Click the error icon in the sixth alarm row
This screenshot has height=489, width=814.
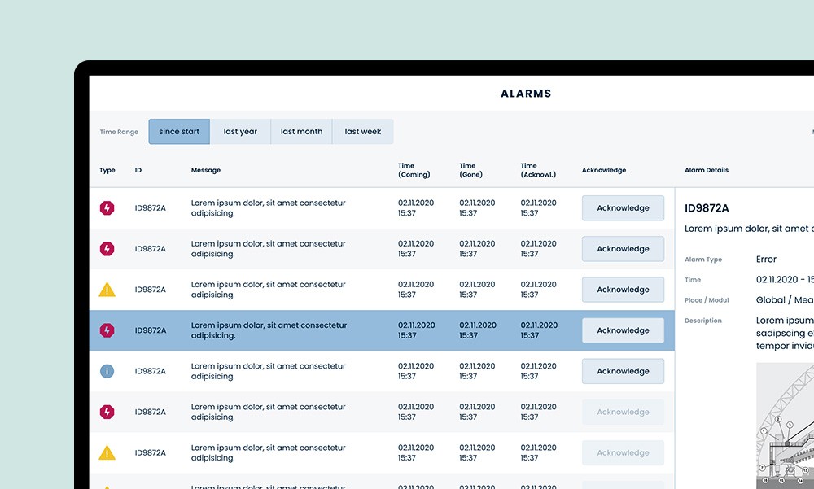(x=107, y=412)
